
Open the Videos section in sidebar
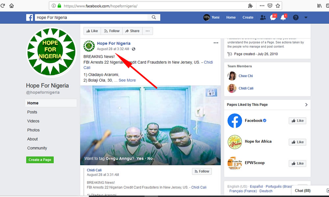(x=33, y=121)
